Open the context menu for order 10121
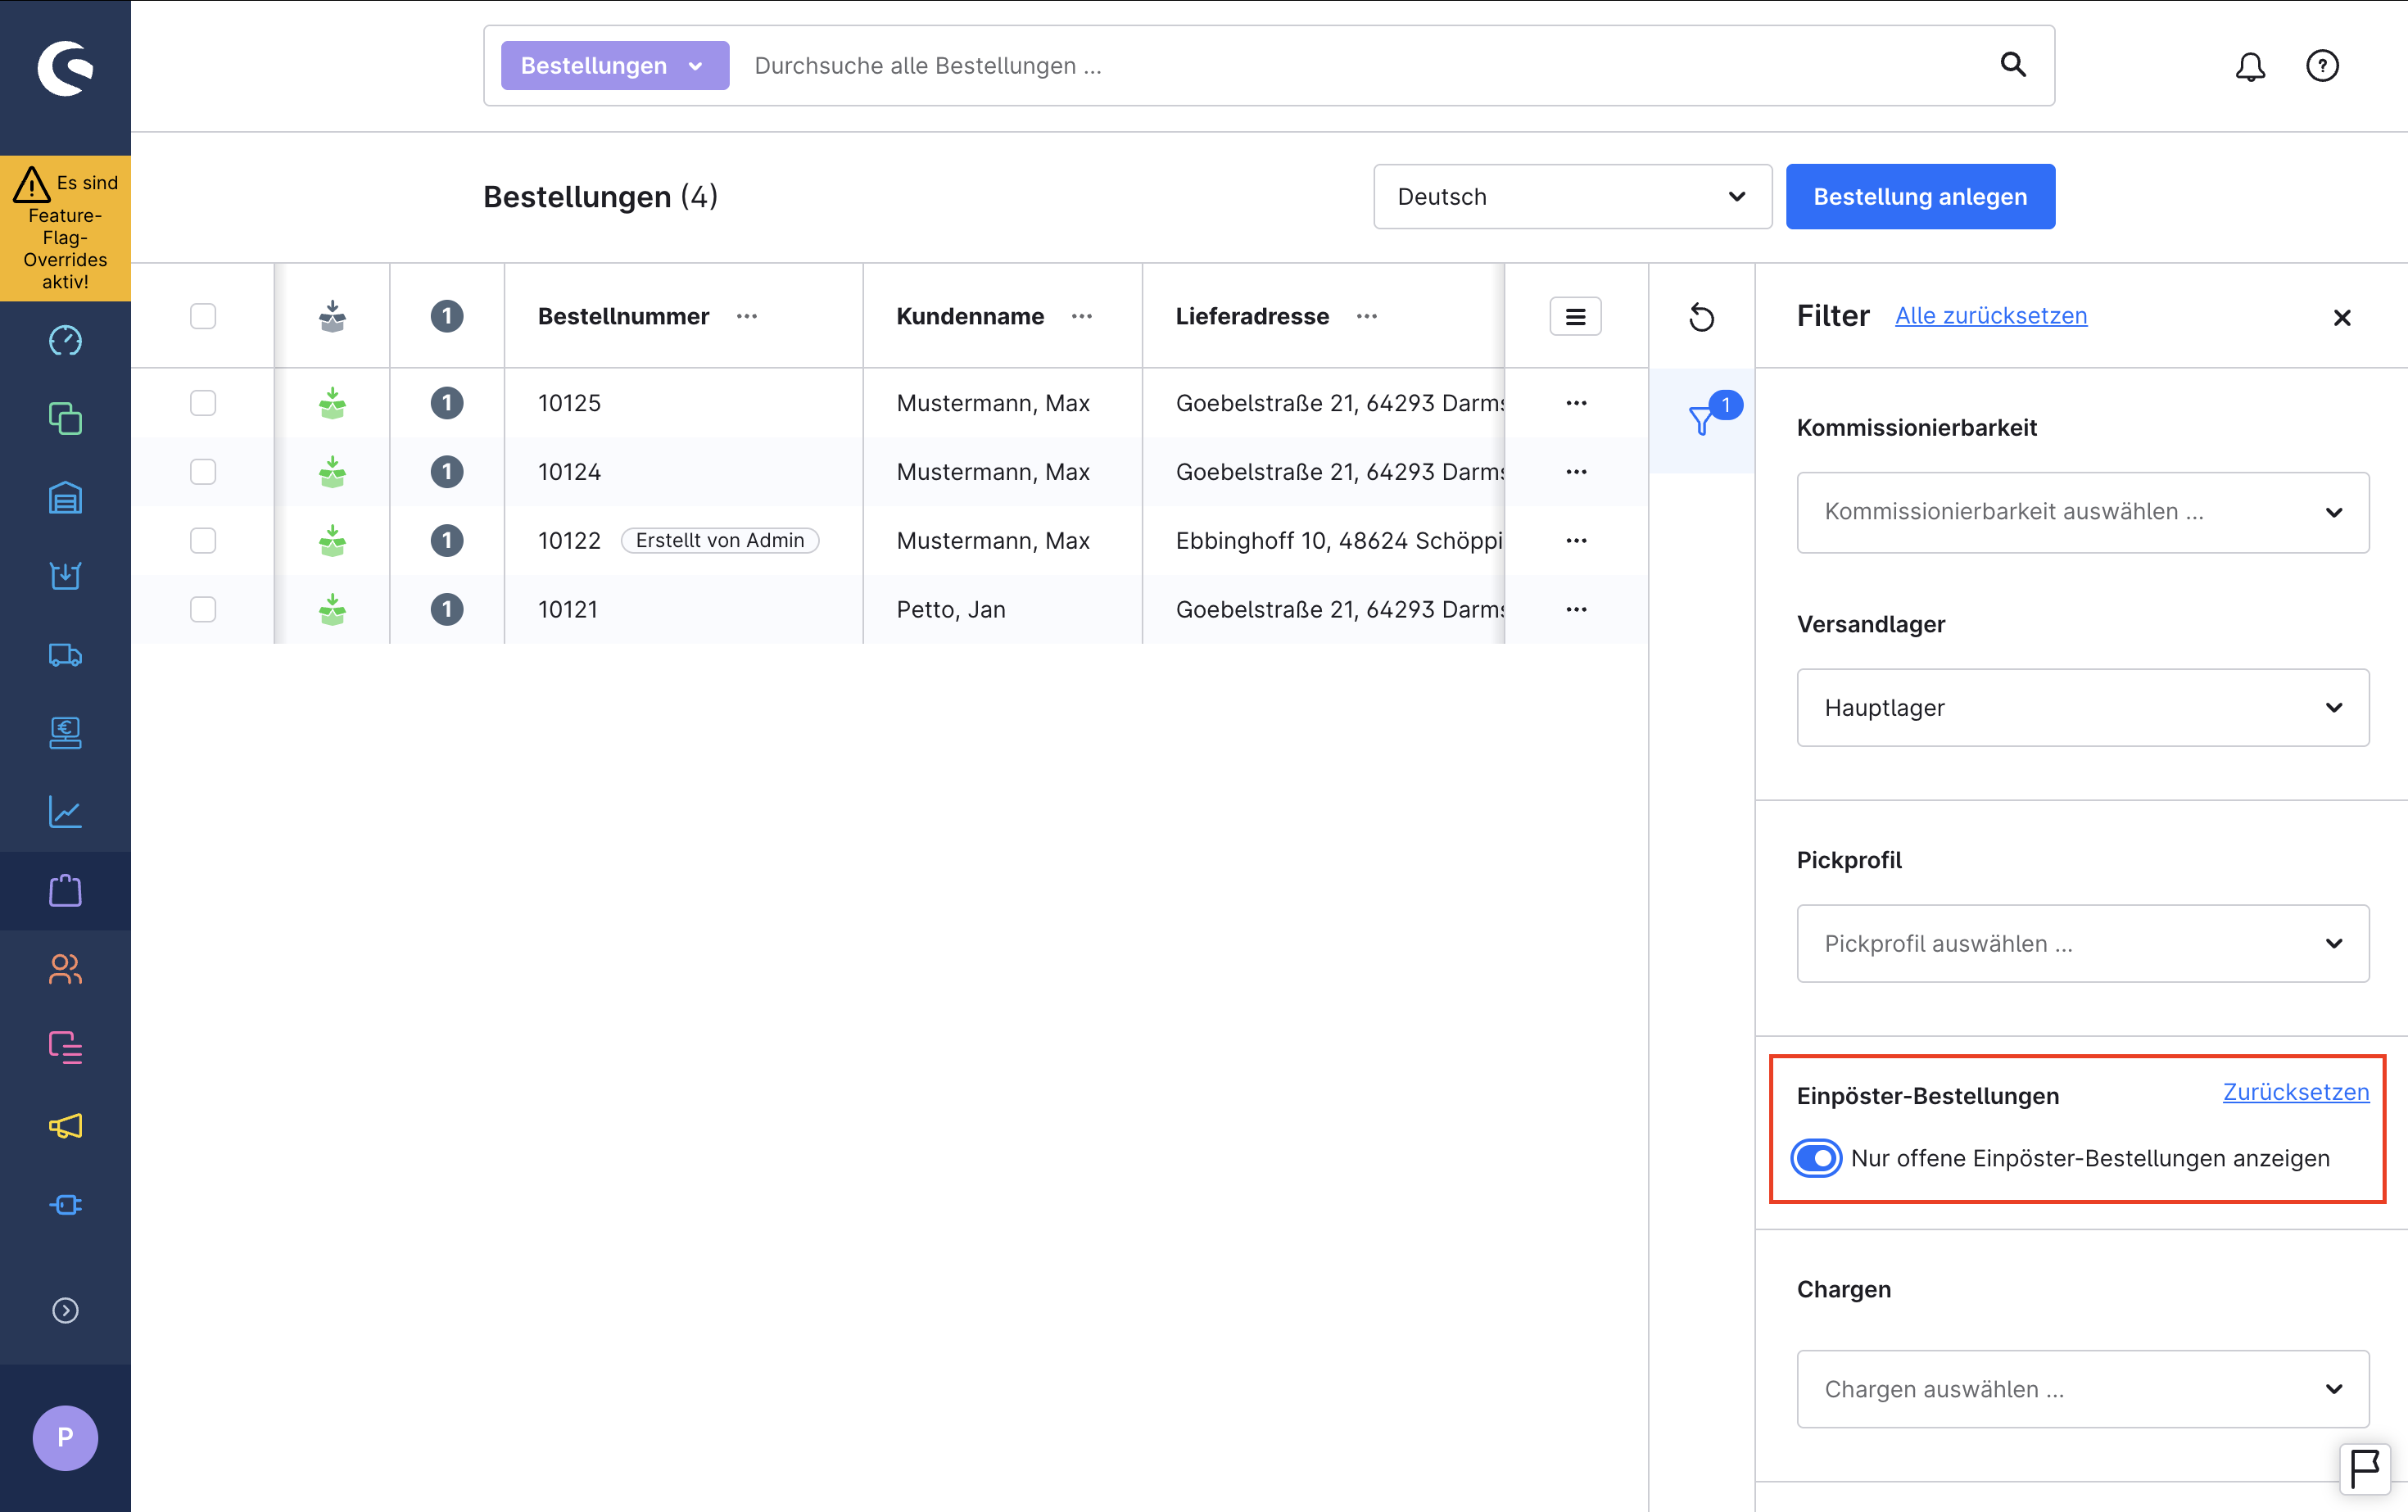This screenshot has height=1512, width=2408. click(x=1576, y=609)
